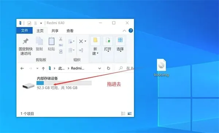The width and height of the screenshot is (219, 133).
Task: Open the Delete options dropdown arrow
Action: (85, 41)
